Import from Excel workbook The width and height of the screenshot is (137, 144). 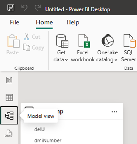[83, 48]
